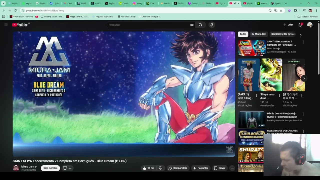Open the browser apps grid shortcut
The height and width of the screenshot is (180, 320).
pyautogui.click(x=3, y=16)
